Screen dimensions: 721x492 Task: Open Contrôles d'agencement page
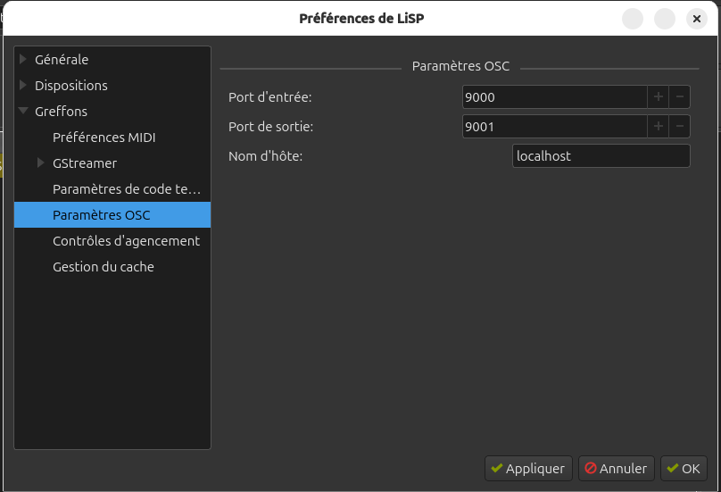click(126, 241)
